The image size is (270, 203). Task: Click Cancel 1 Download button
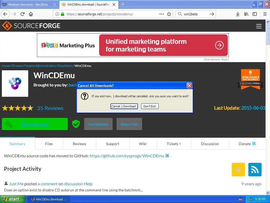pos(124,106)
